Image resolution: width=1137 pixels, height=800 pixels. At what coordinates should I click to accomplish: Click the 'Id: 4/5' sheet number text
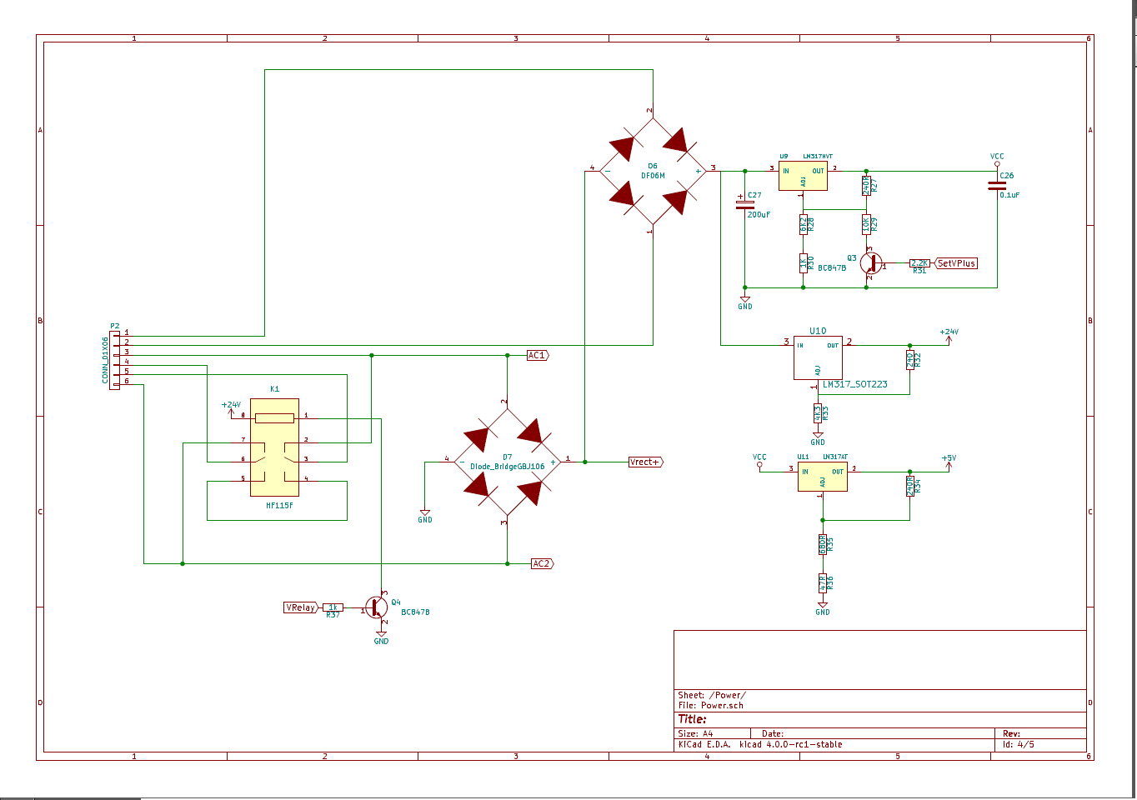click(1018, 744)
